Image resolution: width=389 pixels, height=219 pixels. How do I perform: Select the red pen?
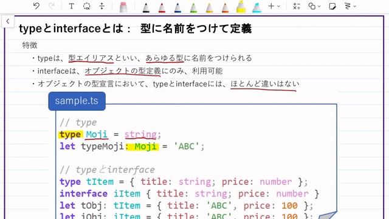tap(162, 7)
